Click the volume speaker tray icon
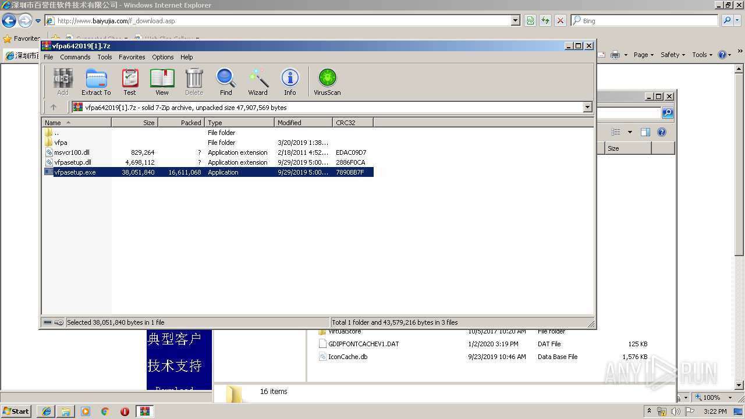Viewport: 745px width, 419px height. click(676, 411)
